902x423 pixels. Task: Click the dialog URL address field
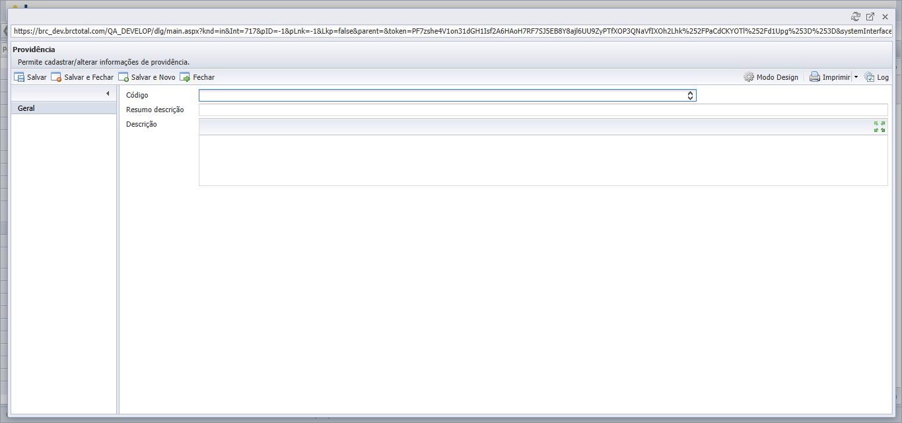point(452,31)
